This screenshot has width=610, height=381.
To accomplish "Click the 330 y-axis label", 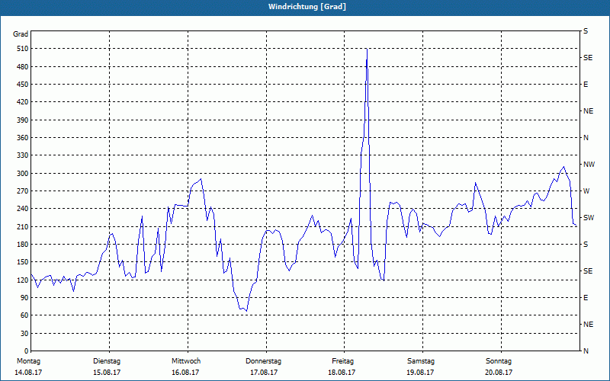I will [23, 155].
